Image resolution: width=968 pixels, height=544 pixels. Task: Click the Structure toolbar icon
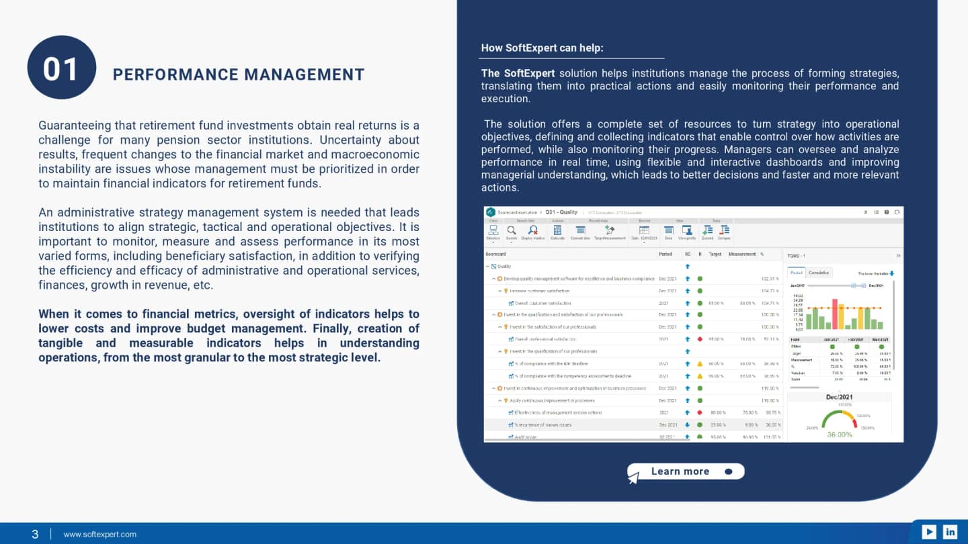[493, 230]
